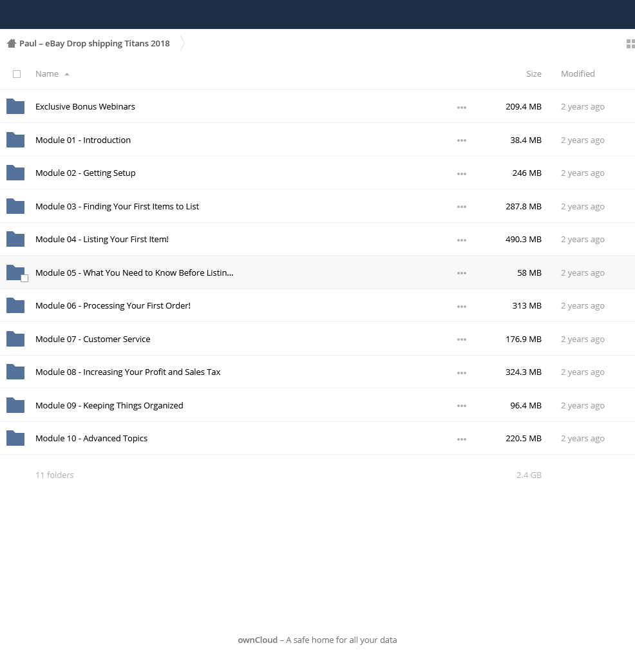Screen dimensions: 635x659
Task: Open Module 02 - Getting Setup folder
Action: 85,173
